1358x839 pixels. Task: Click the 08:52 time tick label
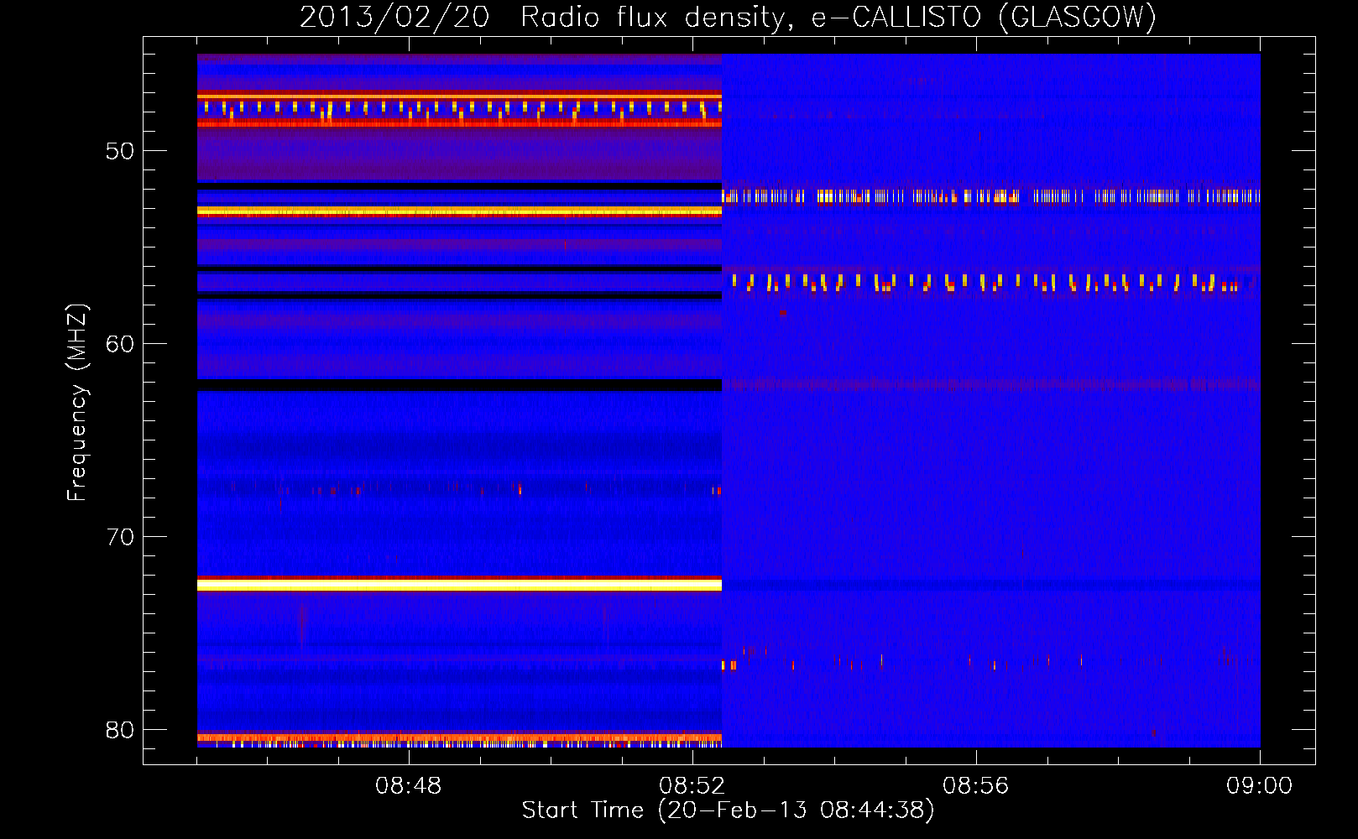pos(692,786)
